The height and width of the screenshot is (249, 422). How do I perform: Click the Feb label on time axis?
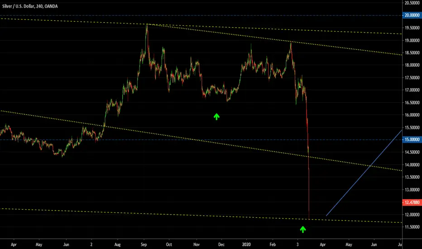(x=273, y=244)
